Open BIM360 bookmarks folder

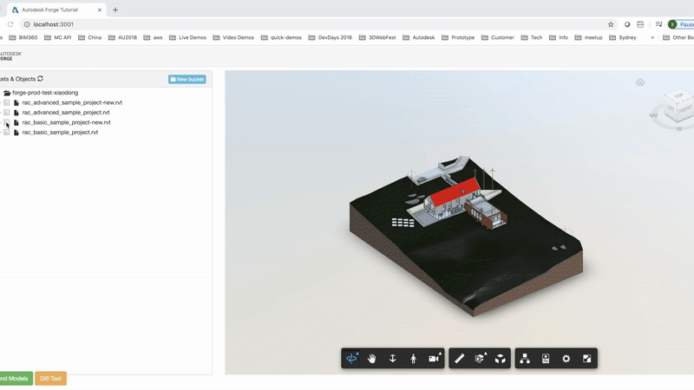pyautogui.click(x=23, y=37)
